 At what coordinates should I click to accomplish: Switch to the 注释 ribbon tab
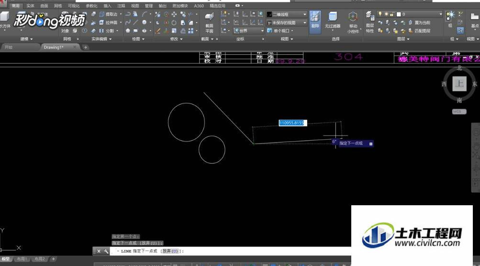pyautogui.click(x=121, y=6)
